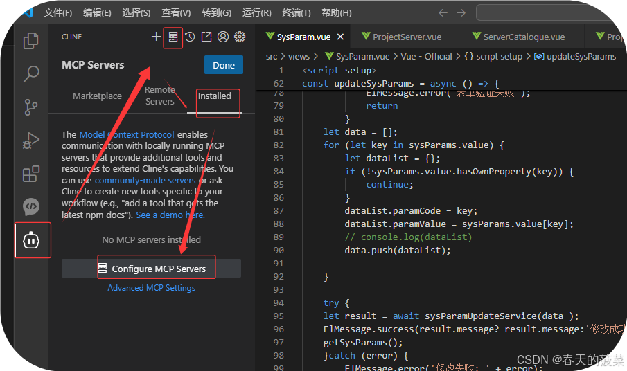Viewport: 627px width, 371px height.
Task: Open the 帮助(H) menu
Action: tap(337, 12)
